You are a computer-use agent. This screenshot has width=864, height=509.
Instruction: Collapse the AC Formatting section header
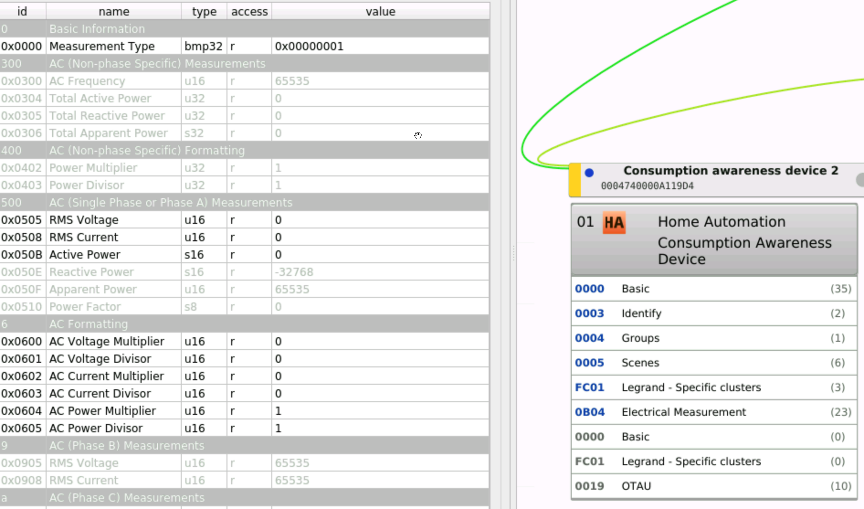click(245, 324)
